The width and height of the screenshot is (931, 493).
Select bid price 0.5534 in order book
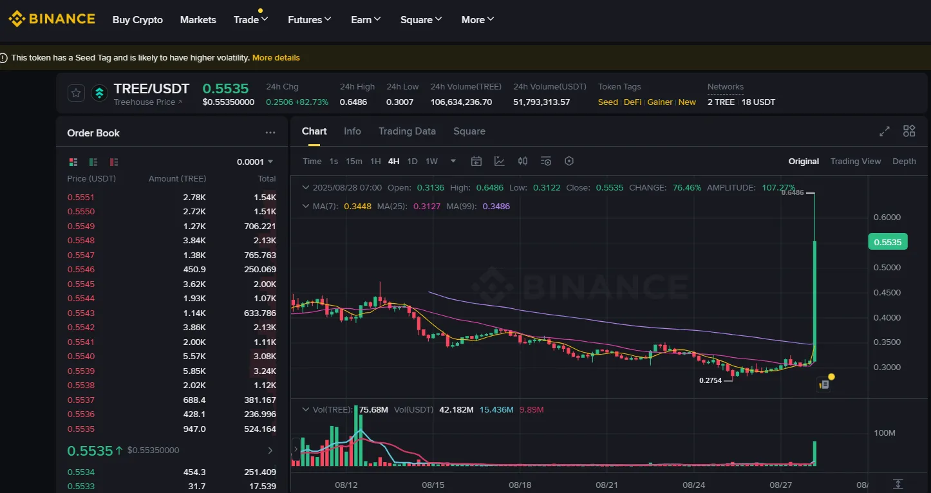(81, 472)
